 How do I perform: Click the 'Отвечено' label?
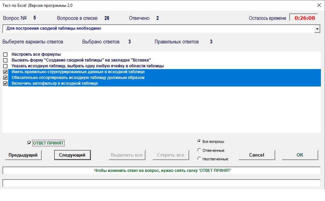[x=139, y=18]
